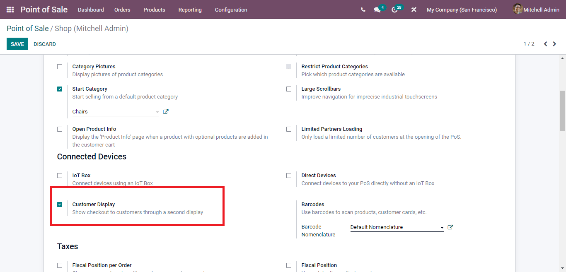
Task: Uncheck the Customer Display checkbox
Action: [60, 205]
